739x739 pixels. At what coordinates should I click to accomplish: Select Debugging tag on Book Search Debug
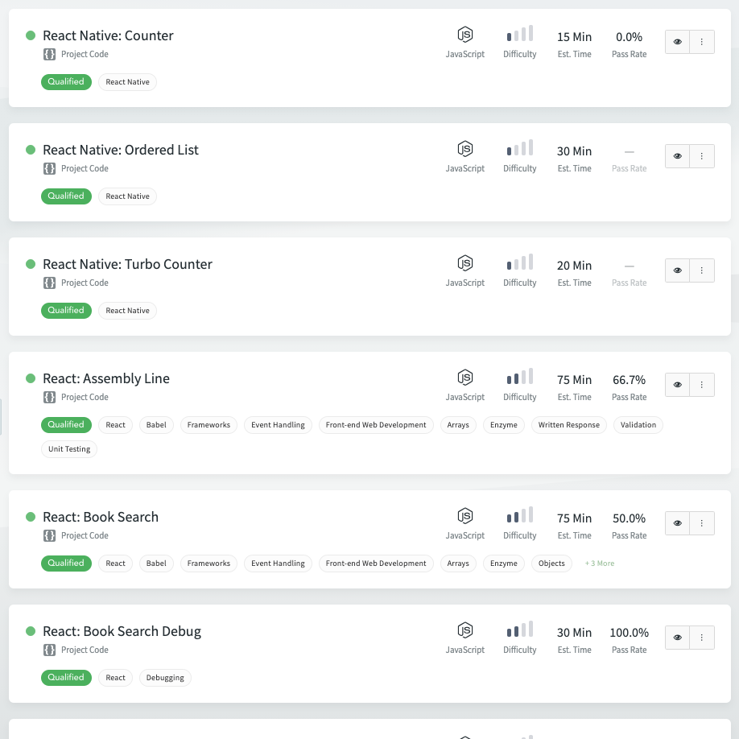coord(165,678)
